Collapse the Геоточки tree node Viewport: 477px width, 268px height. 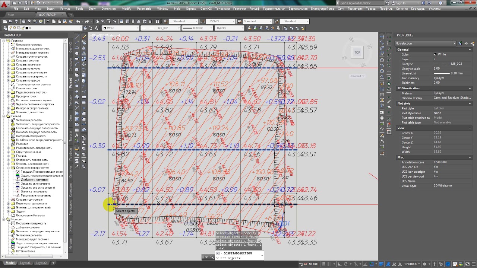3,41
